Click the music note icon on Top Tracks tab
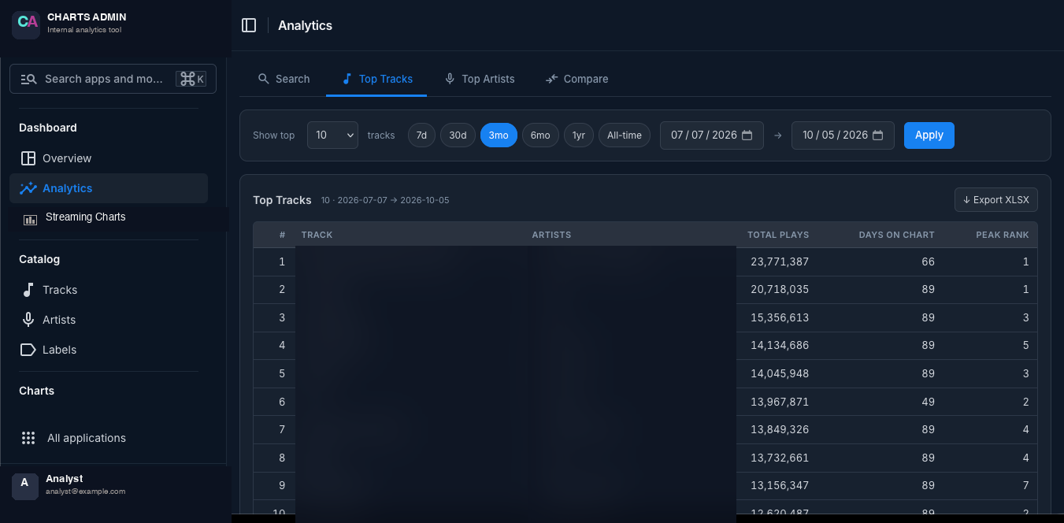This screenshot has width=1064, height=523. tap(347, 79)
